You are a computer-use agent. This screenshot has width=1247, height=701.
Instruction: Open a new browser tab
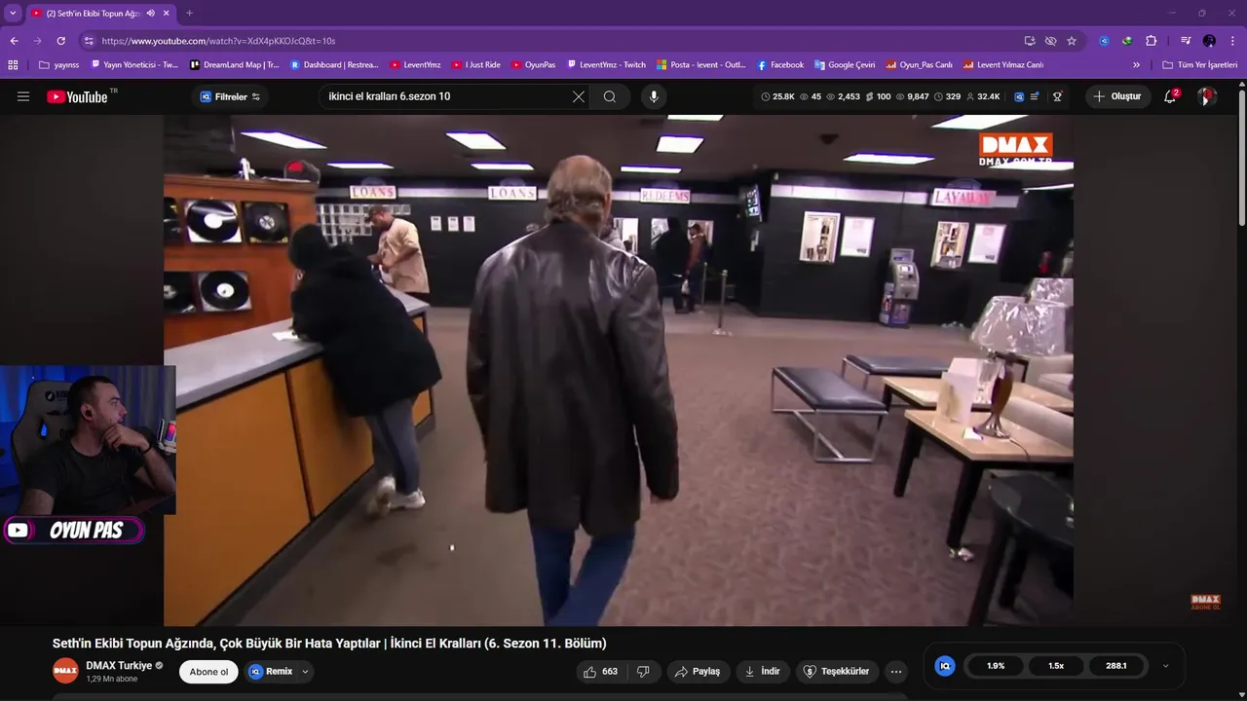click(189, 13)
